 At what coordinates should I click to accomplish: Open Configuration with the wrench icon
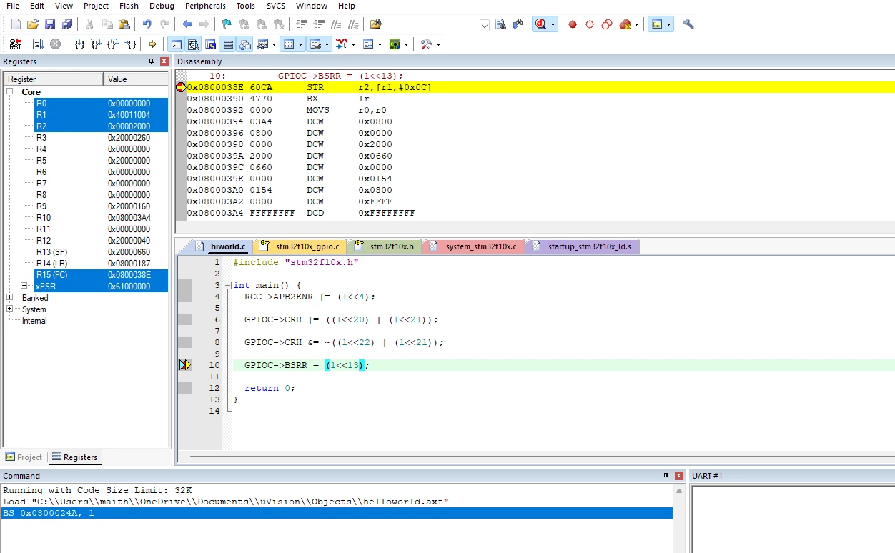coord(688,24)
